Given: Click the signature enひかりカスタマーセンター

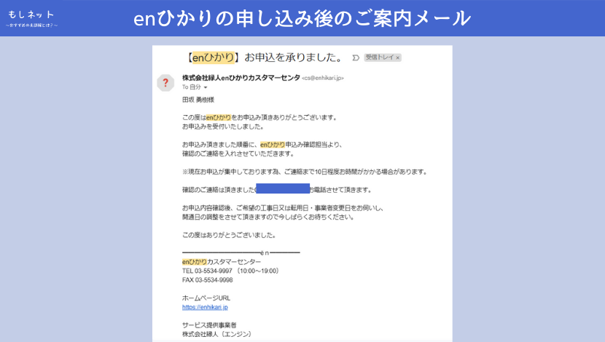Looking at the screenshot, I should tap(222, 262).
